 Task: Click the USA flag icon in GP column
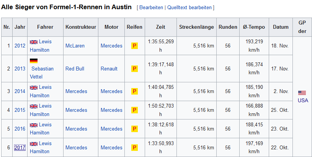[x=302, y=93]
